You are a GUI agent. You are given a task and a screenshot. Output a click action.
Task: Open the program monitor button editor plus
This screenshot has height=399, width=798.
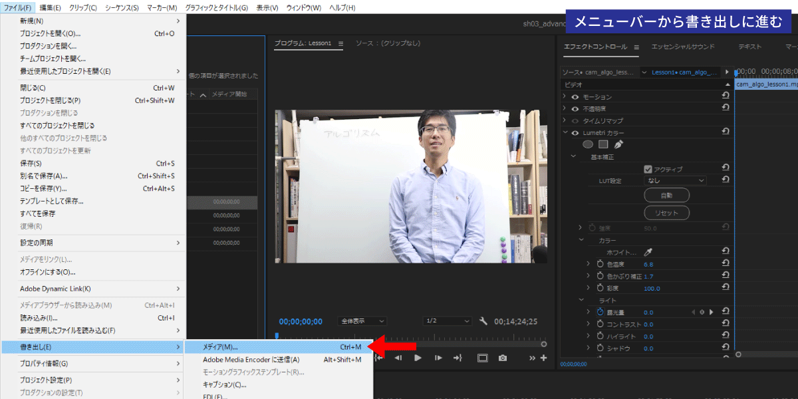(x=544, y=358)
